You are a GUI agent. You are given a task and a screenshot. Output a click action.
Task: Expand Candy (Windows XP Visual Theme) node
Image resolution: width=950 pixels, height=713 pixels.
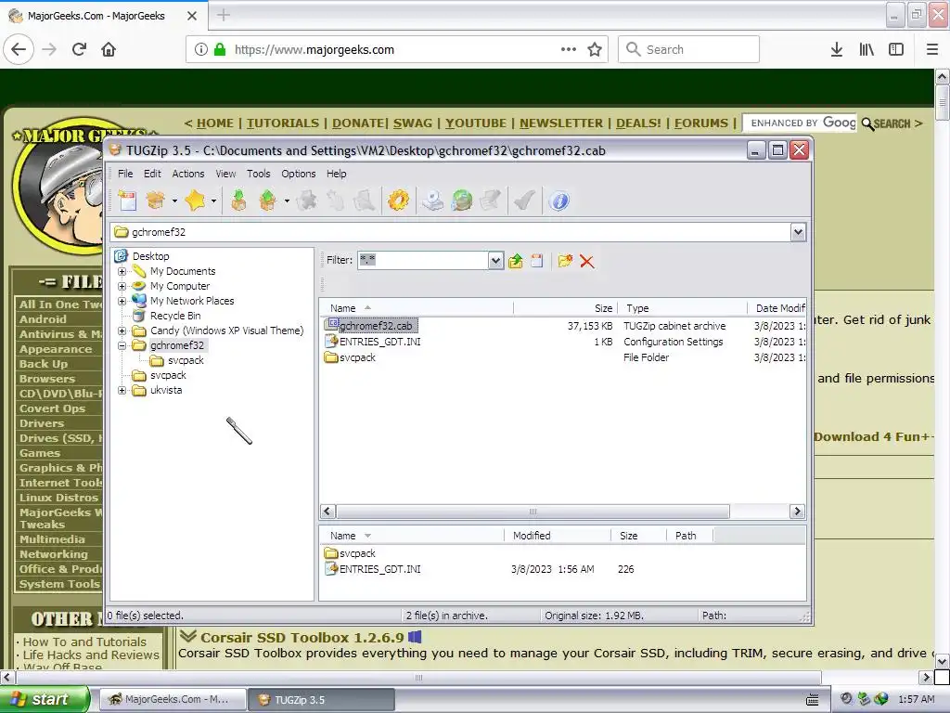[122, 331]
